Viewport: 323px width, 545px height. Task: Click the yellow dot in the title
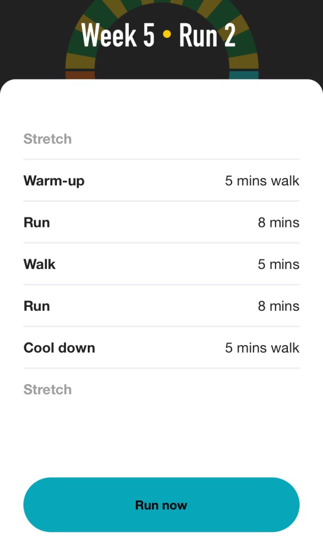tap(167, 35)
